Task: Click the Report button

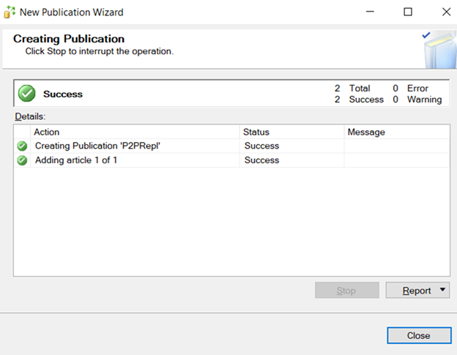Action: 416,291
